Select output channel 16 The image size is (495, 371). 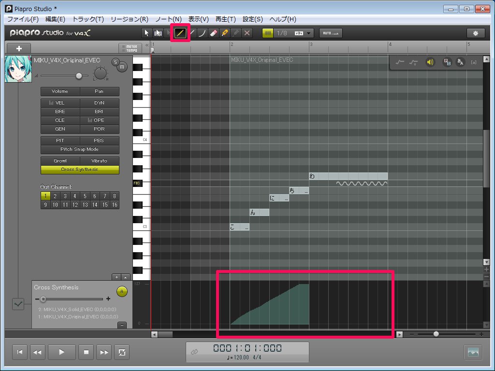(x=115, y=205)
